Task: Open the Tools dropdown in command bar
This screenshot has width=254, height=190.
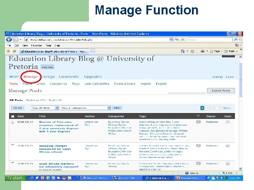Action: [231, 51]
